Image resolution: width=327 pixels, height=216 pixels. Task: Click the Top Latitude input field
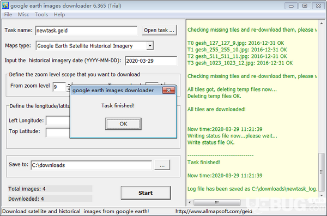(x=58, y=133)
